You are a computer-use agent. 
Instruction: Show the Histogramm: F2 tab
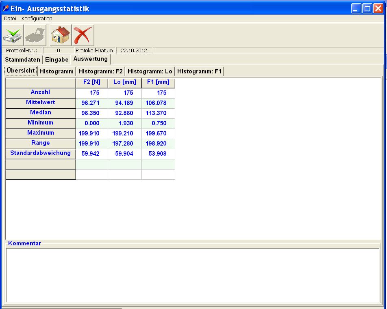(100, 71)
